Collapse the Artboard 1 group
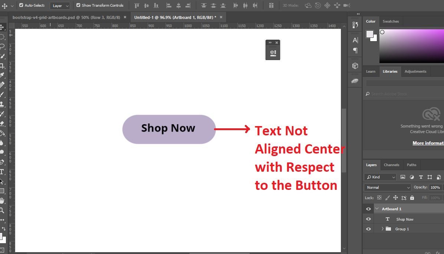 [x=377, y=209]
